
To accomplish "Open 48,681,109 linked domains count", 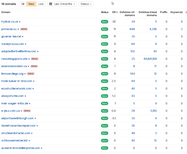I will [x=150, y=59].
